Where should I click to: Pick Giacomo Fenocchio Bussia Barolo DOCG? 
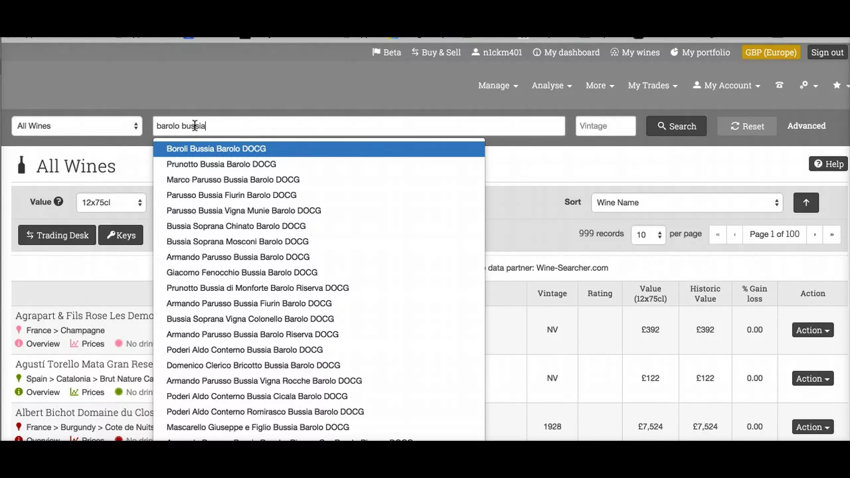pos(319,272)
